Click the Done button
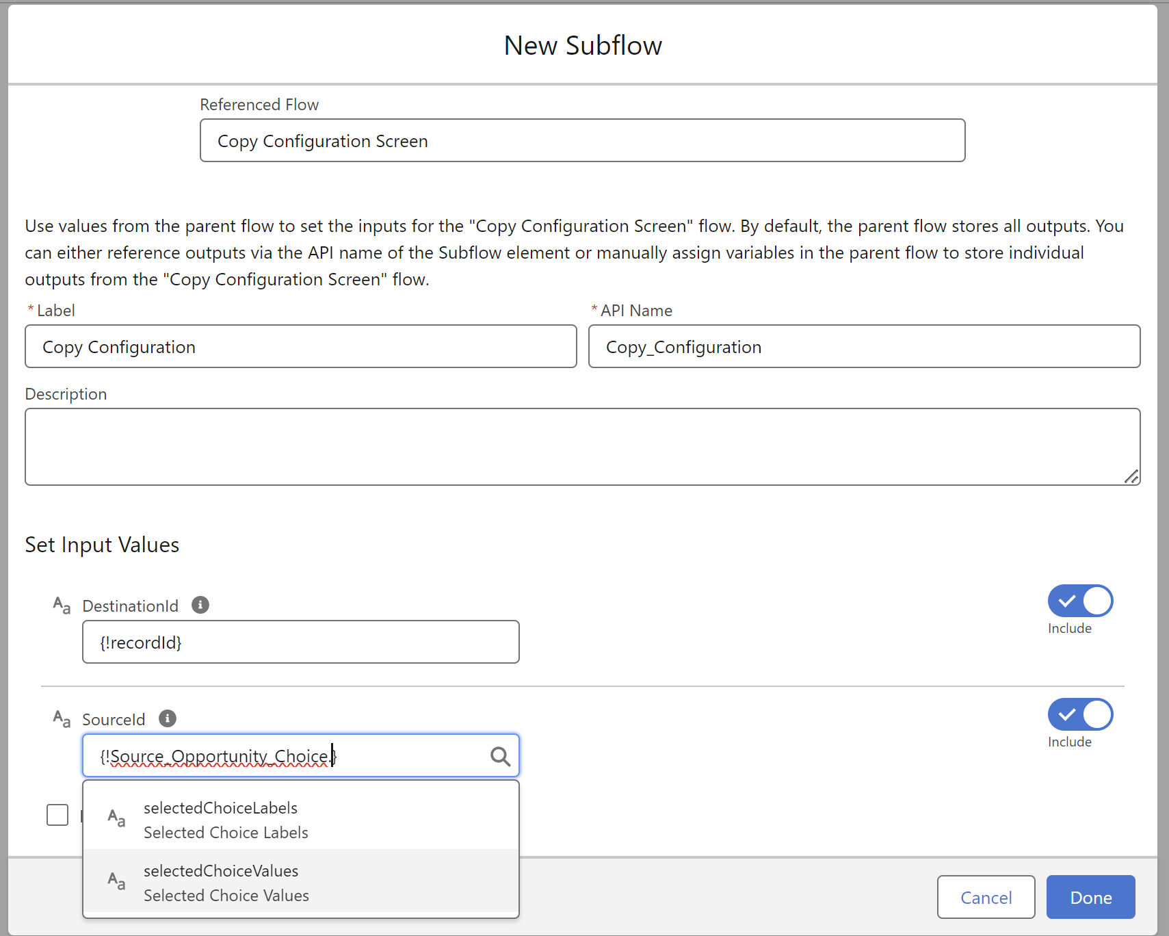Screen dimensions: 1169x936 click(x=1090, y=897)
